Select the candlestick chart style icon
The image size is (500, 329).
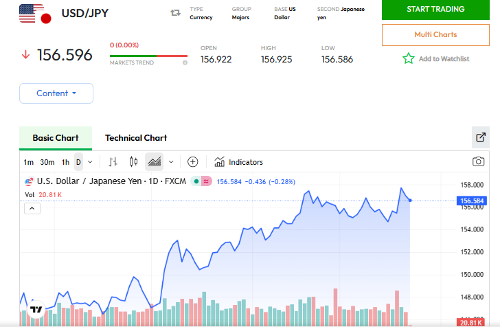pos(133,162)
